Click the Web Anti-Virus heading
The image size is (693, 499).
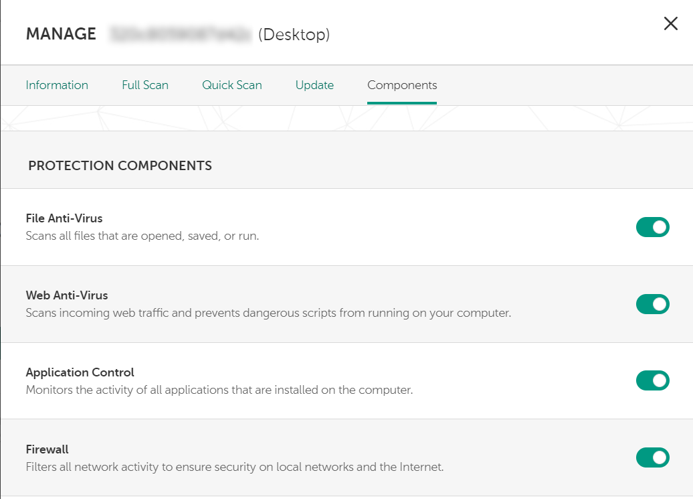(x=67, y=295)
